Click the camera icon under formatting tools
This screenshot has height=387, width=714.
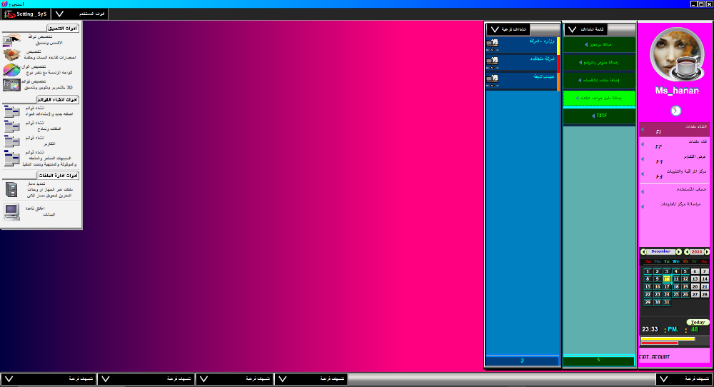click(x=11, y=40)
